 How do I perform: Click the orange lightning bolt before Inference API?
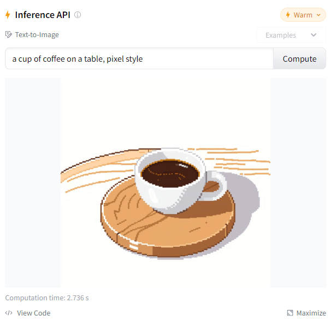tap(8, 15)
